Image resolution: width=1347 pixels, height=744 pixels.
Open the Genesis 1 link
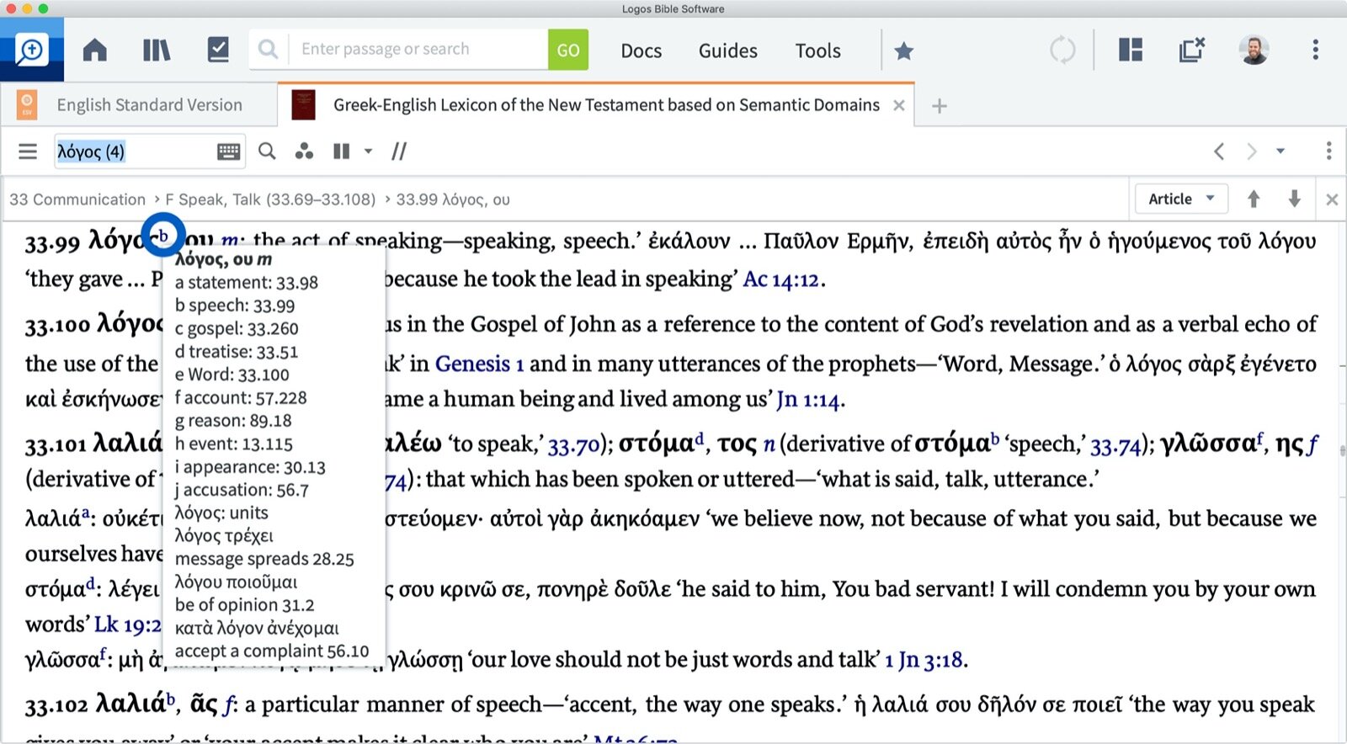[480, 364]
